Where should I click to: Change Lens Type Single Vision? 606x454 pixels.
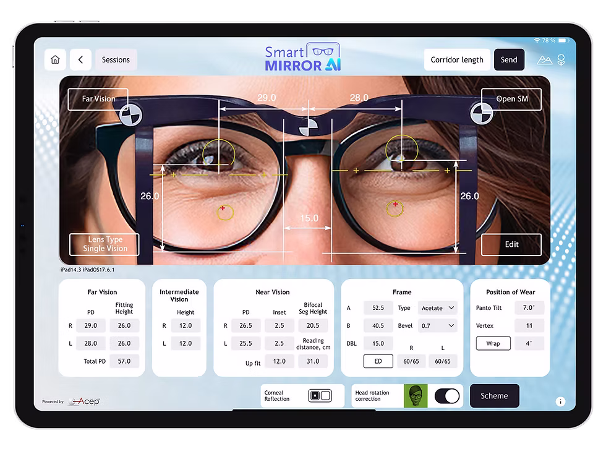pyautogui.click(x=105, y=244)
